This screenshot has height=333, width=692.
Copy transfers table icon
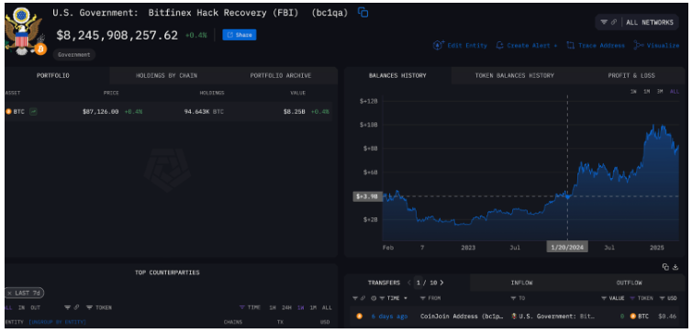tap(665, 267)
